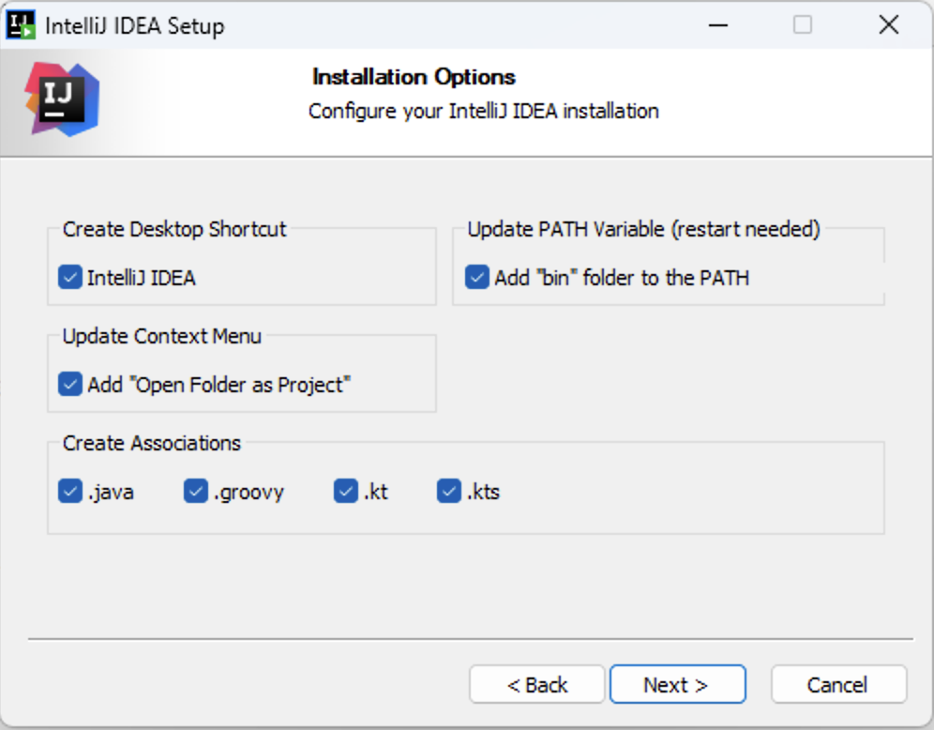Viewport: 934px width, 730px height.
Task: Click the Create Associations group label
Action: [x=152, y=444]
